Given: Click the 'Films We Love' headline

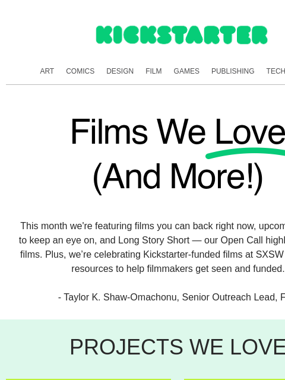Looking at the screenshot, I should 178,132.
